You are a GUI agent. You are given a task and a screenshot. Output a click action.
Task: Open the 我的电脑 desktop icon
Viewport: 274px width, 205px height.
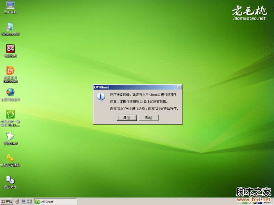pyautogui.click(x=10, y=6)
